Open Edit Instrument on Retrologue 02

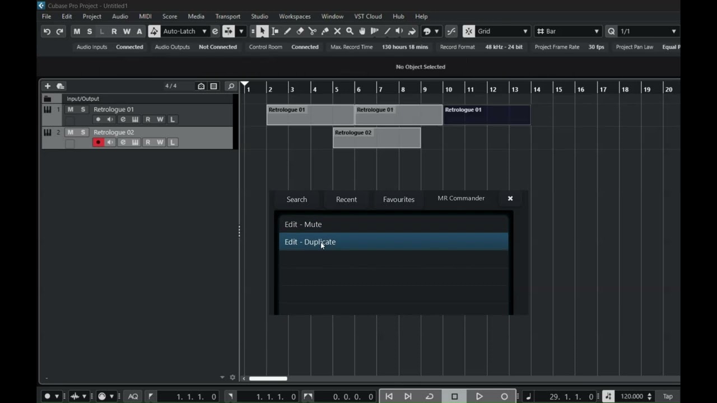coord(135,142)
